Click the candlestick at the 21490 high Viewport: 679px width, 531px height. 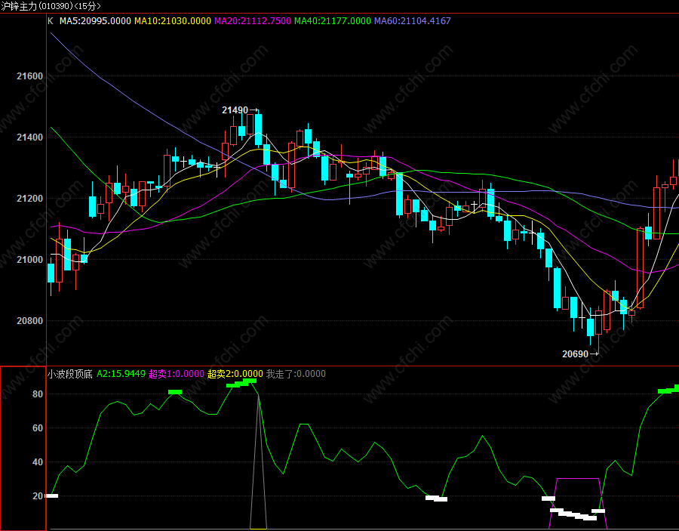click(x=259, y=129)
